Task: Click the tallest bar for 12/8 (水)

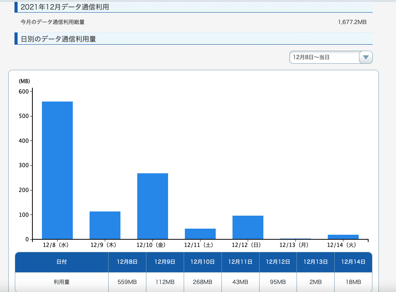Action: coord(57,170)
